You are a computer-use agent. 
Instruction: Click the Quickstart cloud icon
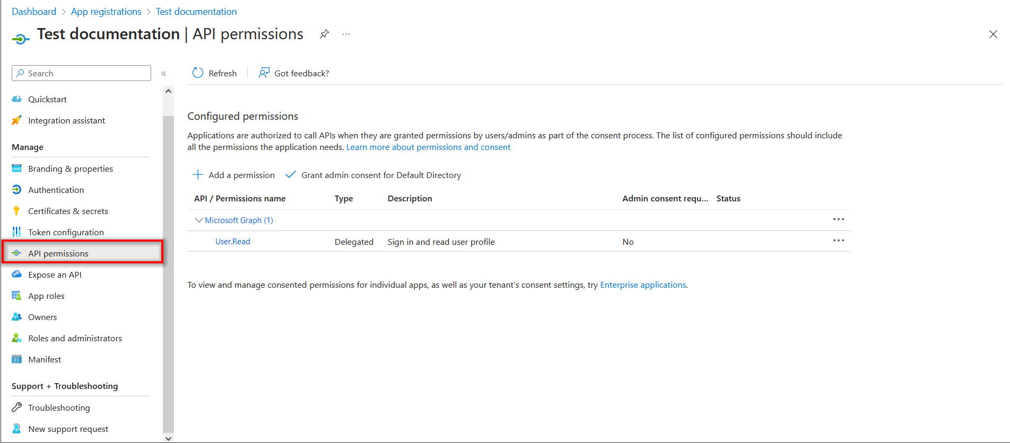tap(17, 99)
